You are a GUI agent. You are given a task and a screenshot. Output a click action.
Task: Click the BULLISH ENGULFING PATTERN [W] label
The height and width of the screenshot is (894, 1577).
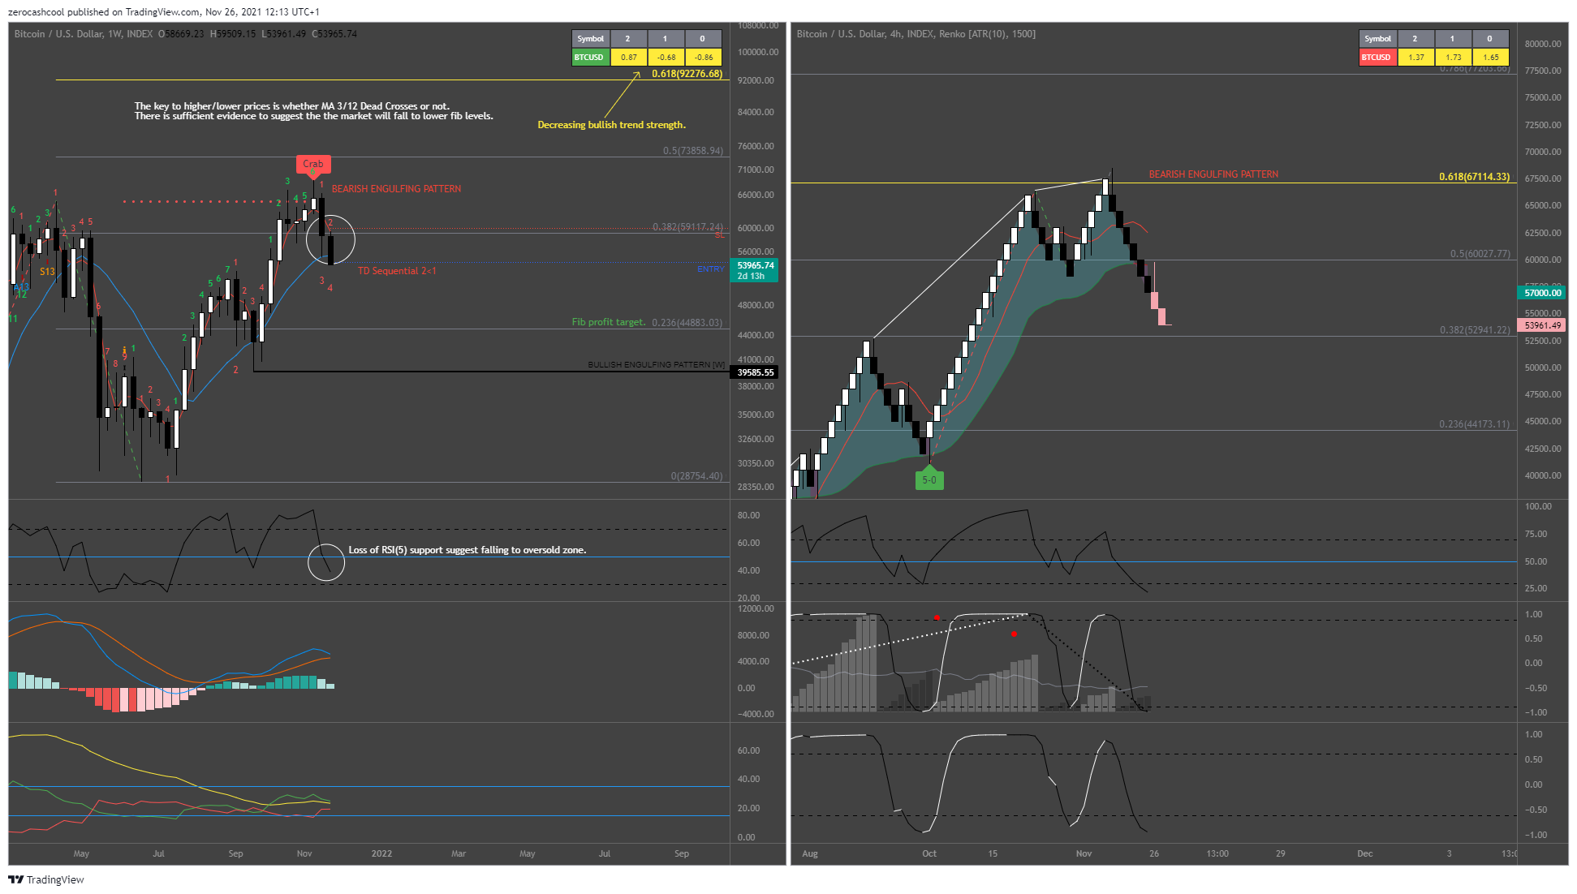[x=656, y=365]
